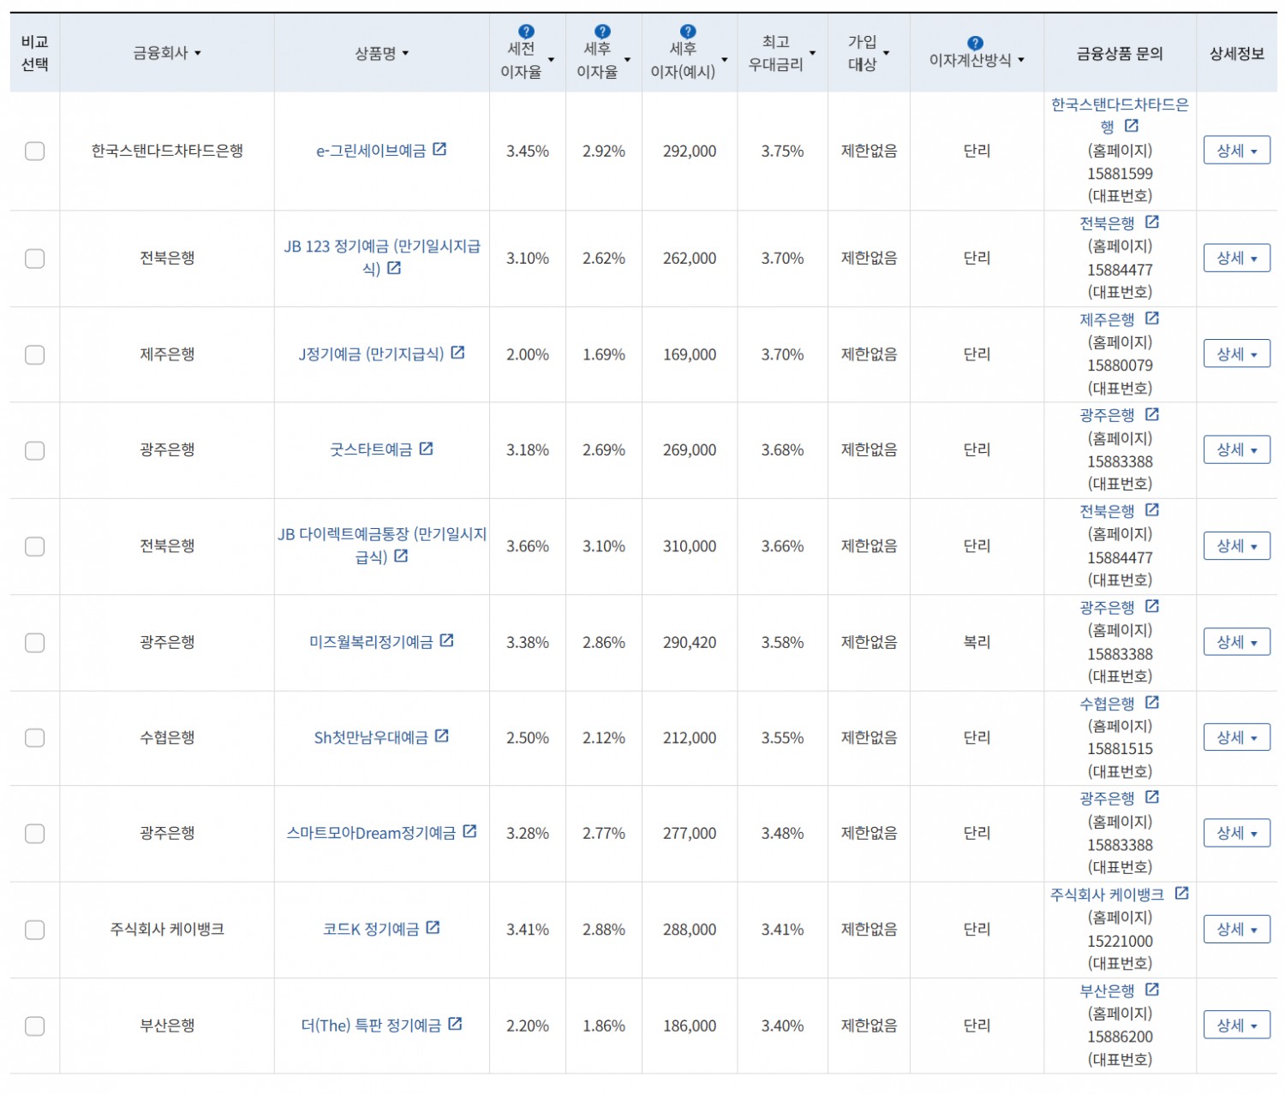1285x1094 pixels.
Task: Open the 세후 이자(예시) help icon
Action: [688, 32]
